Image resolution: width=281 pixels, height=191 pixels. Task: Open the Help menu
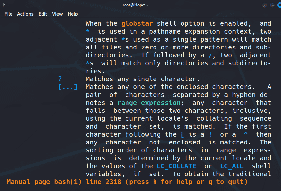pyautogui.click(x=73, y=14)
